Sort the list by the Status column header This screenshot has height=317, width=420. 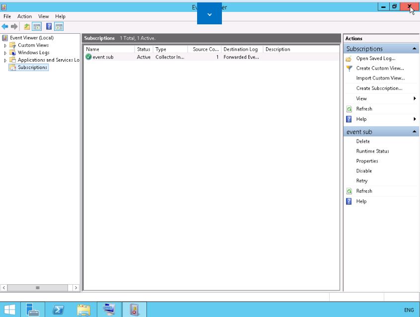(x=143, y=49)
